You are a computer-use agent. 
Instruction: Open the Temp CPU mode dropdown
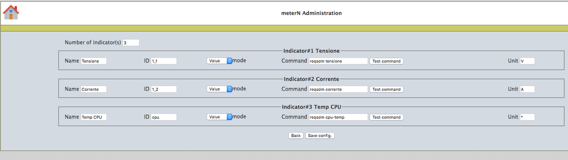click(220, 117)
